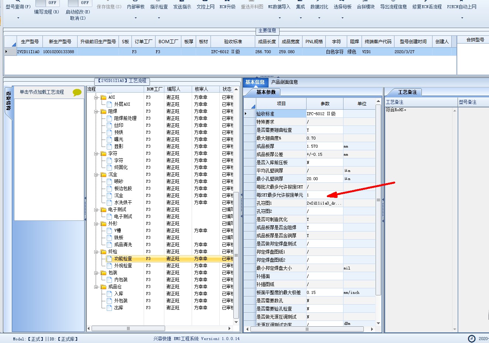Open the 型号查询(F) dropdown arrow
Image resolution: width=489 pixels, height=343 pixels.
[18, 18]
